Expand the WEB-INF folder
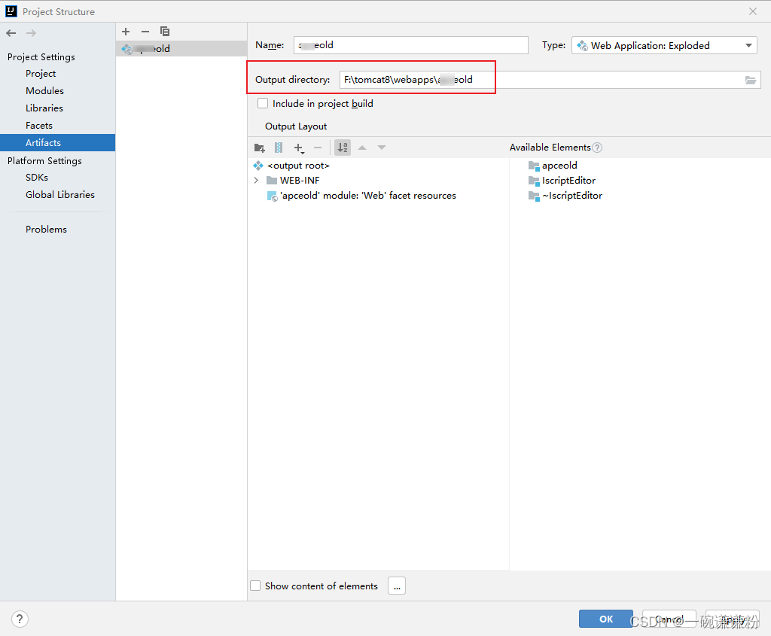The image size is (771, 636). coord(256,181)
